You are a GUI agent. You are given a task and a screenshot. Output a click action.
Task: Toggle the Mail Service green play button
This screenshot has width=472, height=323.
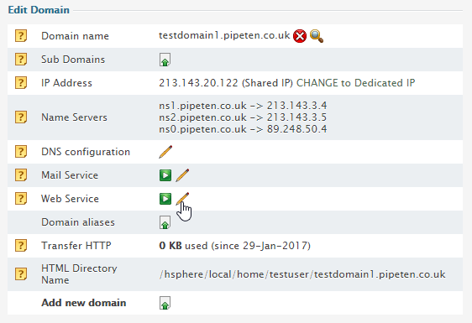pos(165,175)
